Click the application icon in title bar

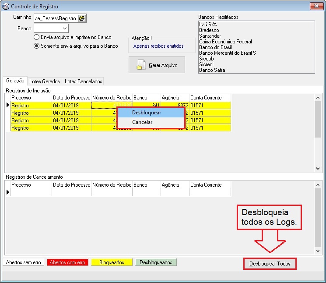click(6, 7)
